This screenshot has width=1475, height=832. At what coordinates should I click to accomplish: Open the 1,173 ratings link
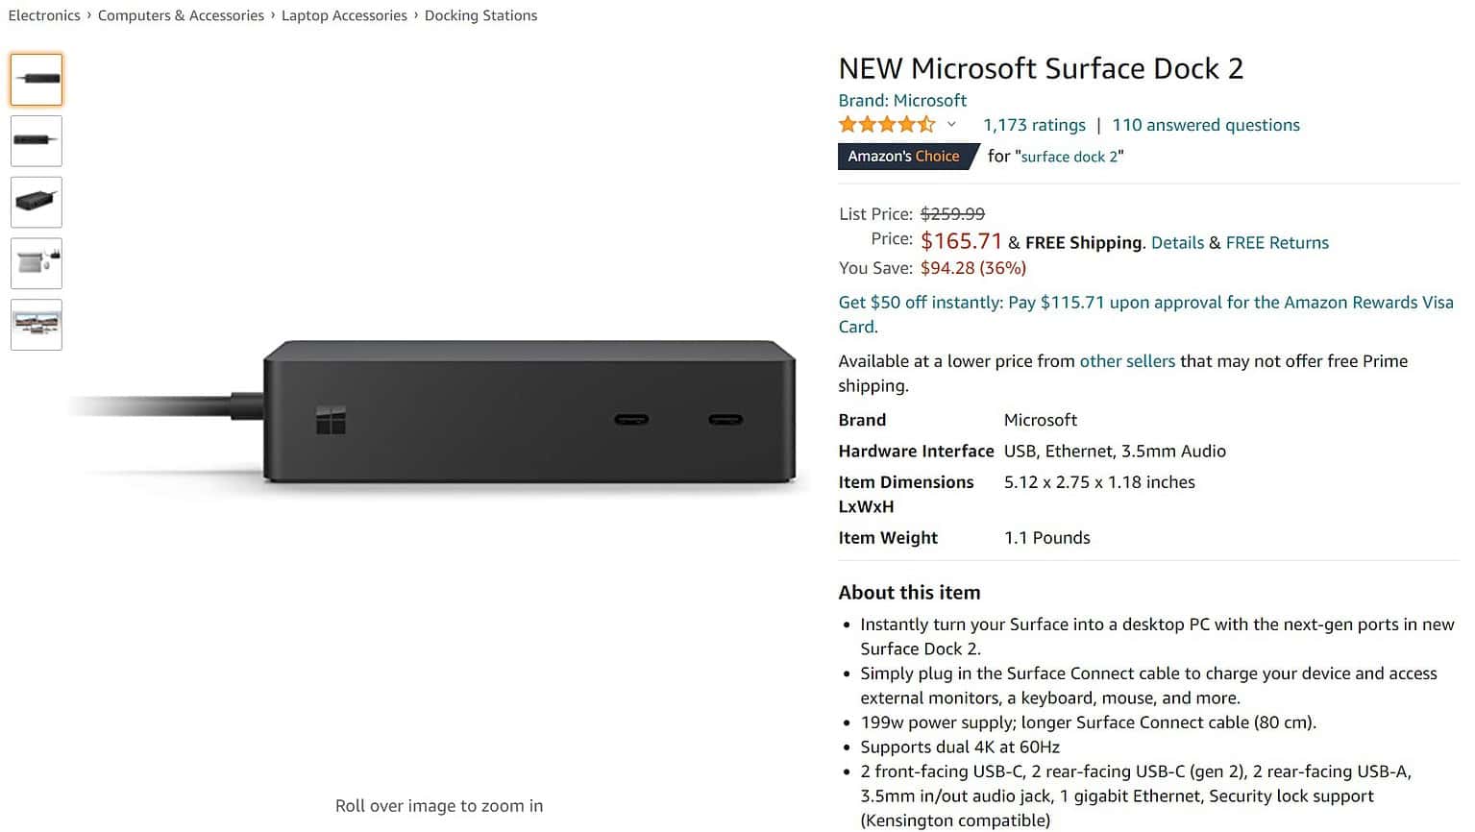pyautogui.click(x=1034, y=124)
